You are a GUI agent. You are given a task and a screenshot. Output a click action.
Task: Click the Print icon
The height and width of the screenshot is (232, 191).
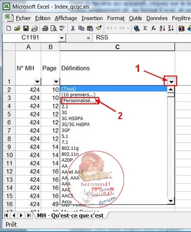pyautogui.click(x=45, y=29)
